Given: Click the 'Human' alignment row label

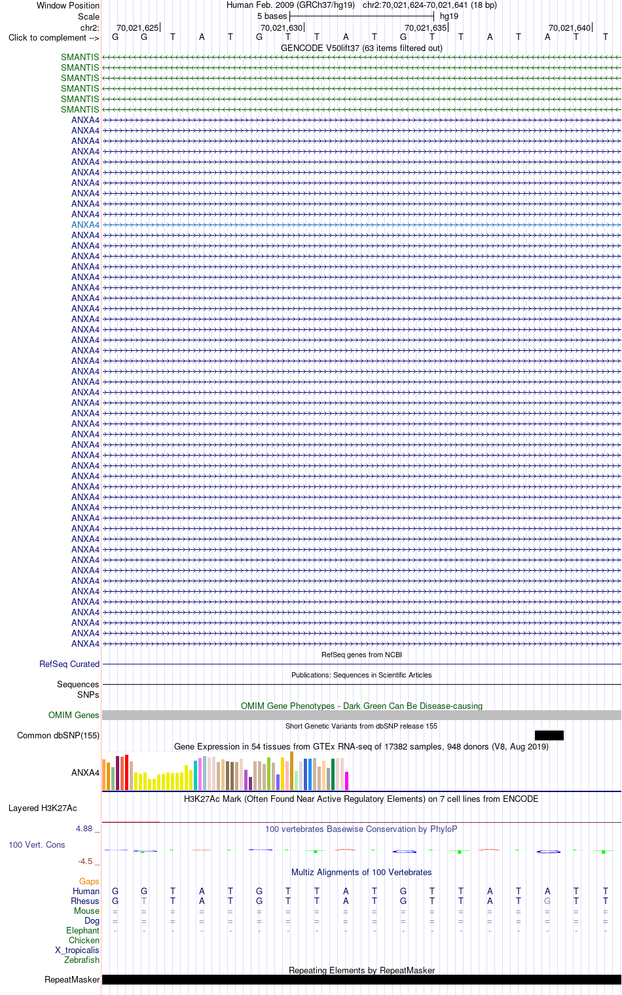Looking at the screenshot, I should [86, 891].
